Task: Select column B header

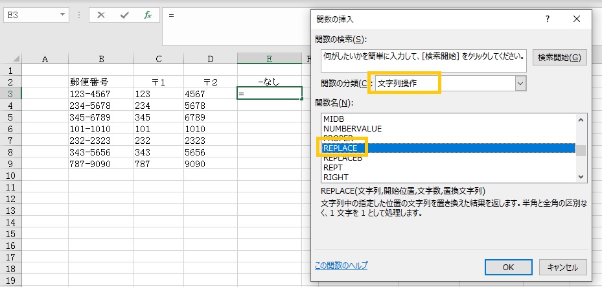Action: [x=101, y=59]
